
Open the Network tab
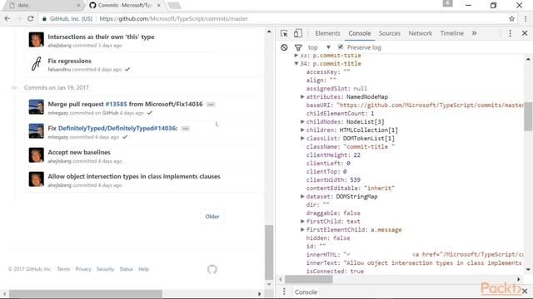click(x=420, y=33)
